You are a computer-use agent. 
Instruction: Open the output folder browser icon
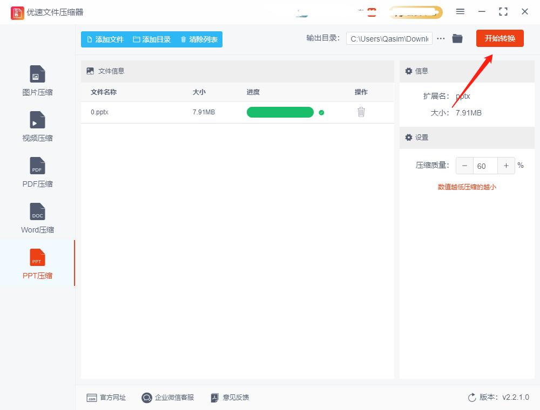(x=457, y=38)
